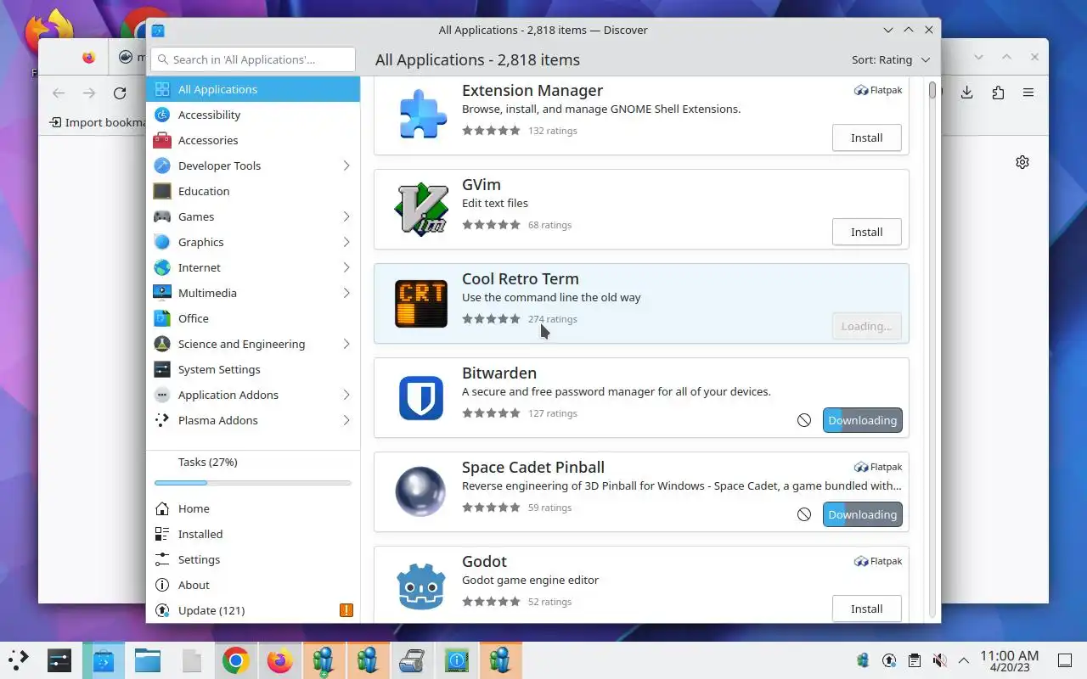This screenshot has width=1087, height=679.
Task: Click the Accessories toolbox icon
Action: tap(162, 140)
